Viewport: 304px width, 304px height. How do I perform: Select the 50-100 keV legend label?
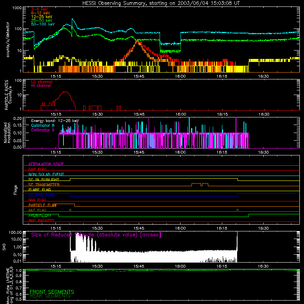tap(43, 24)
